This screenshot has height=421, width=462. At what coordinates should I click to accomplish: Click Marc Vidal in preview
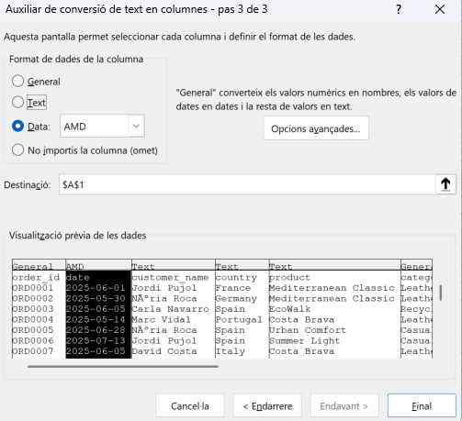pyautogui.click(x=161, y=320)
